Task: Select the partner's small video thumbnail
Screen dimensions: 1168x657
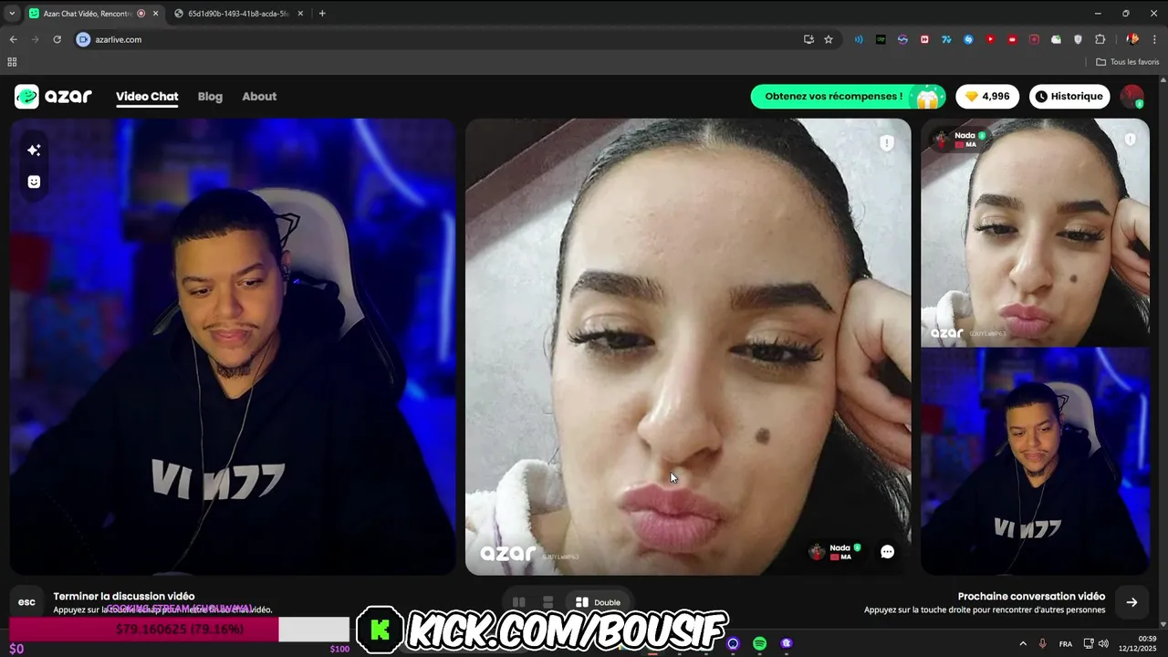Action: pos(1035,233)
